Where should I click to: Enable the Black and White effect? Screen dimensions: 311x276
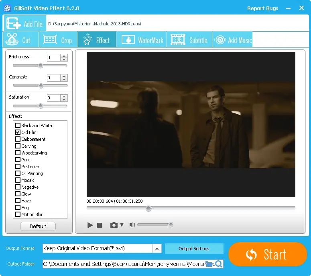pos(18,125)
